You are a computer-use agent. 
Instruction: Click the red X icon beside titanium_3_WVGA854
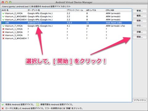[x=3, y=39]
